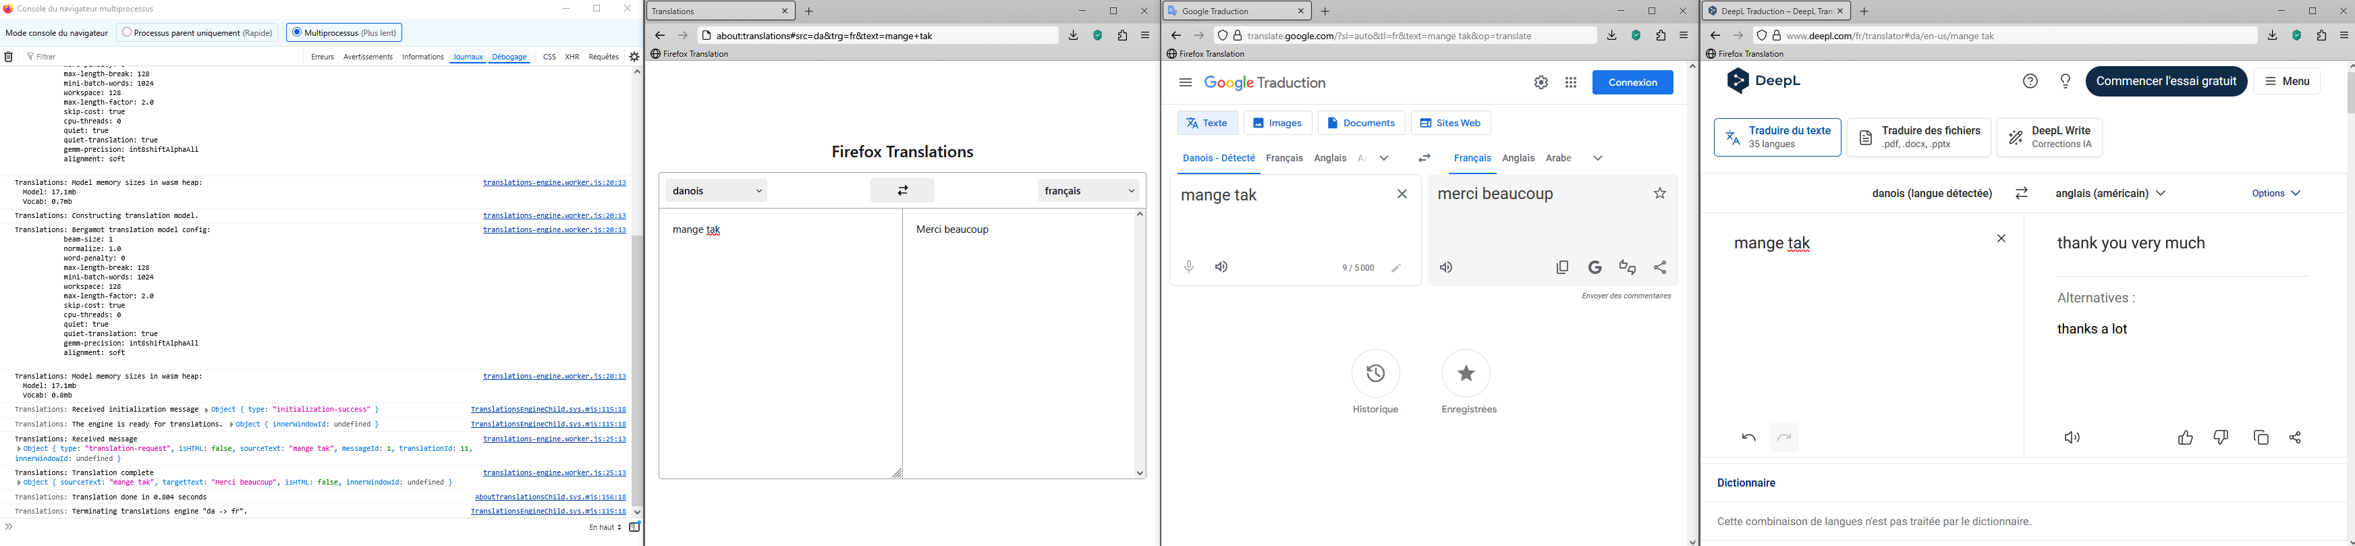The width and height of the screenshot is (2355, 546).
Task: Open 'AboutTranslationsChild.sys.mjs:156:18' source link
Action: click(551, 497)
